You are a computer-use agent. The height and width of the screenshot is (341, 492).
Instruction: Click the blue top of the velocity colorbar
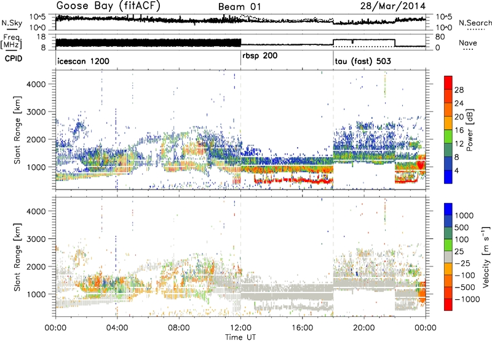pyautogui.click(x=448, y=209)
